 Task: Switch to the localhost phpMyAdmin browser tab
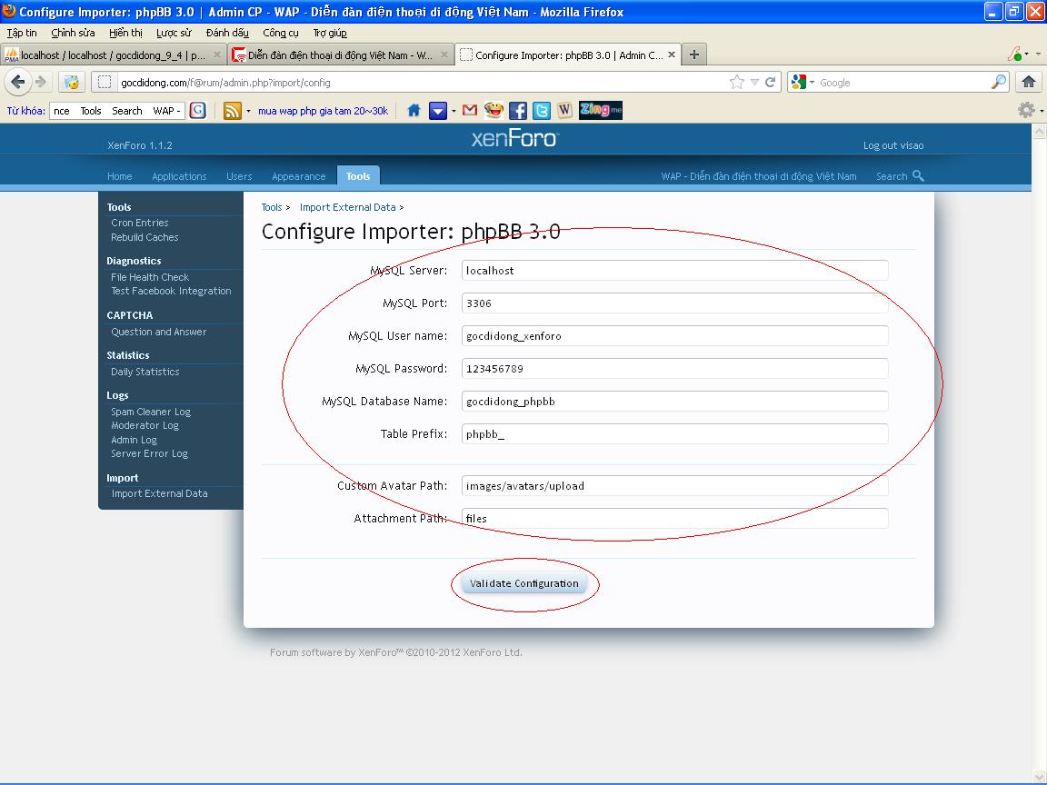(113, 55)
